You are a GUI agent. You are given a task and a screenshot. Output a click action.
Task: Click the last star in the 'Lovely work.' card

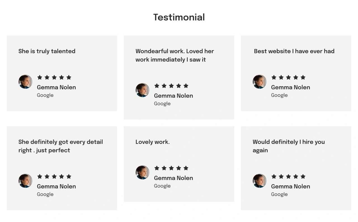pos(186,168)
